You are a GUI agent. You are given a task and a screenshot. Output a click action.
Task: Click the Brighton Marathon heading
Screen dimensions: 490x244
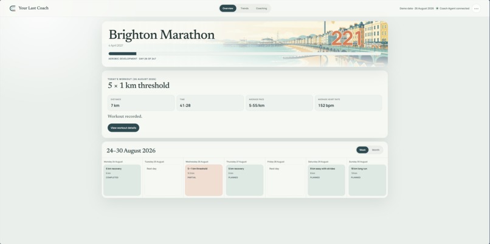pos(162,35)
